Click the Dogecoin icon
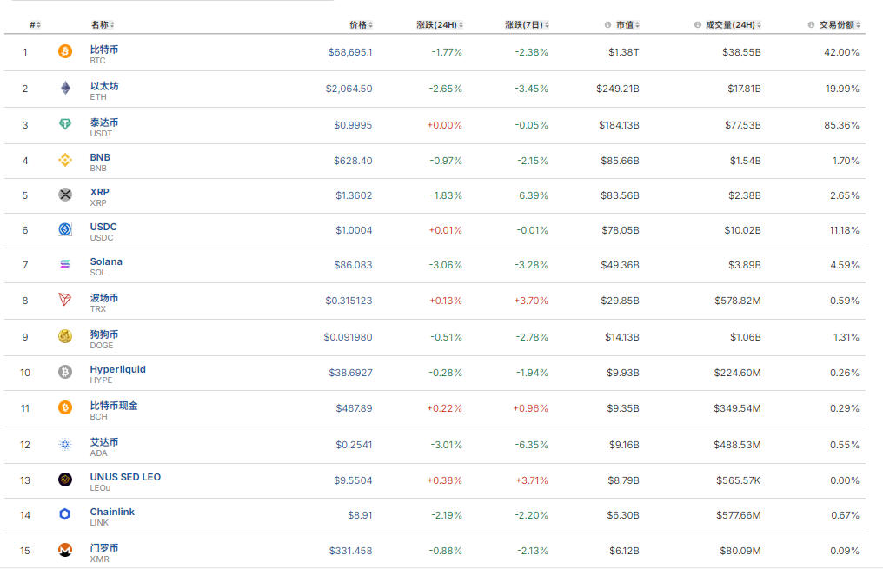This screenshot has height=569, width=883. click(x=65, y=336)
